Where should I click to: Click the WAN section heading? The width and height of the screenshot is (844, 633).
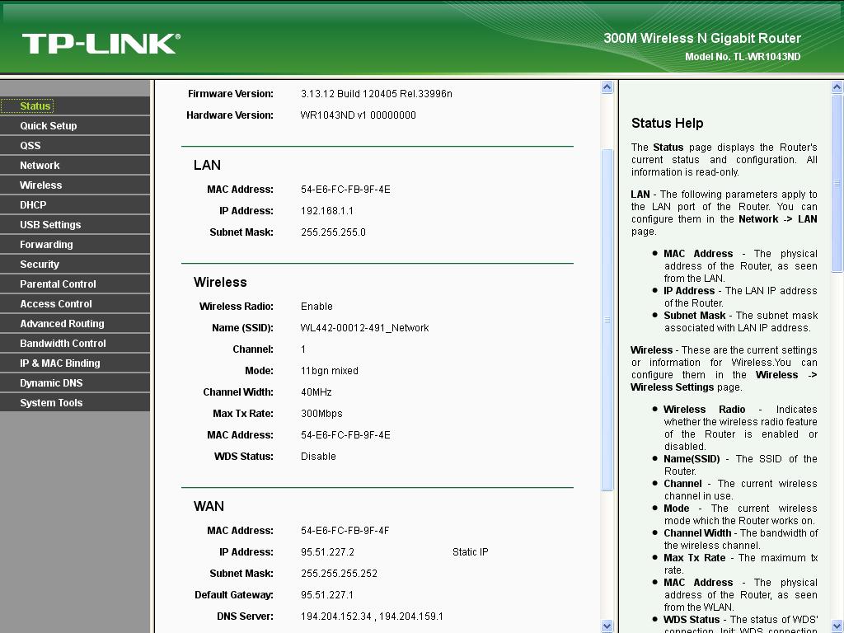click(209, 507)
